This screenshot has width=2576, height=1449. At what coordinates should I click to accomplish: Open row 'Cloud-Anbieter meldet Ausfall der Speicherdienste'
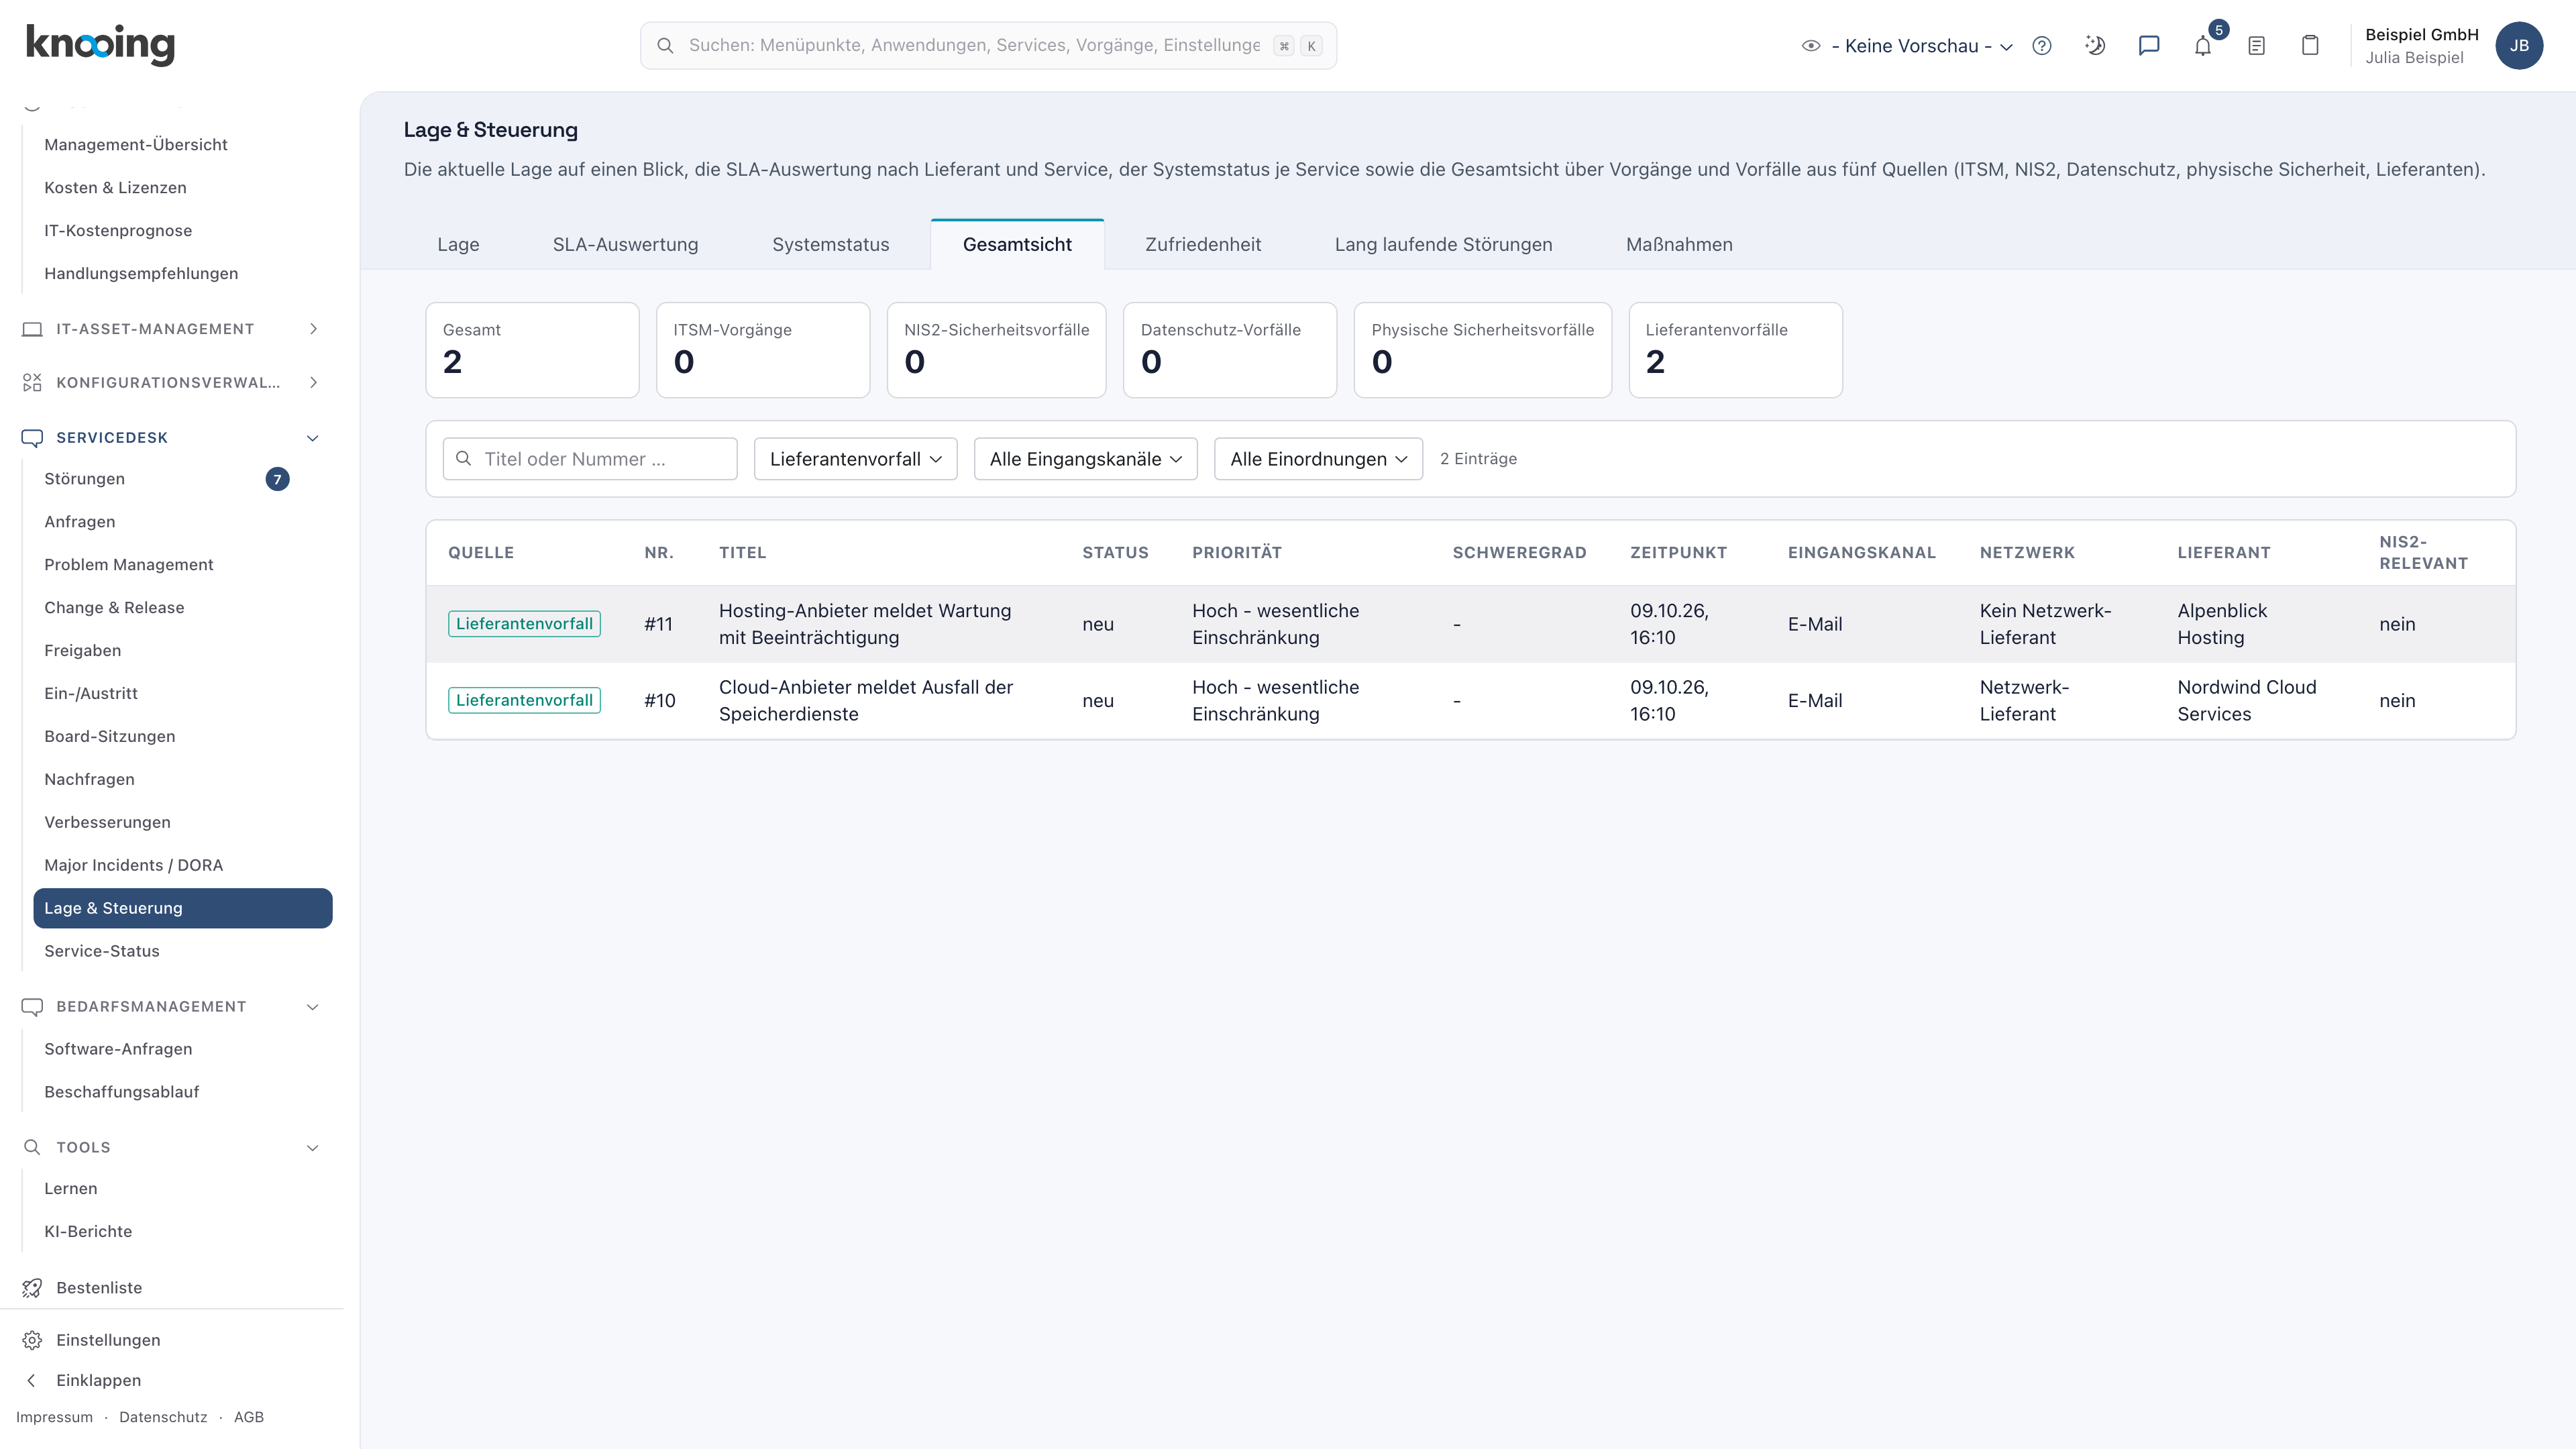(x=1470, y=701)
